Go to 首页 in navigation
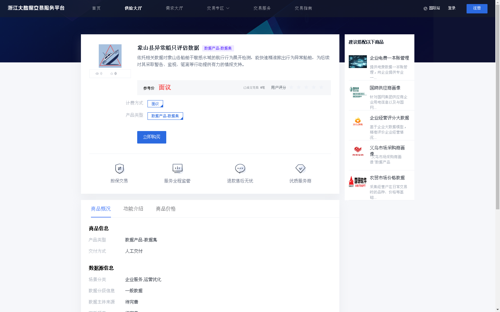The height and width of the screenshot is (312, 500). click(96, 8)
